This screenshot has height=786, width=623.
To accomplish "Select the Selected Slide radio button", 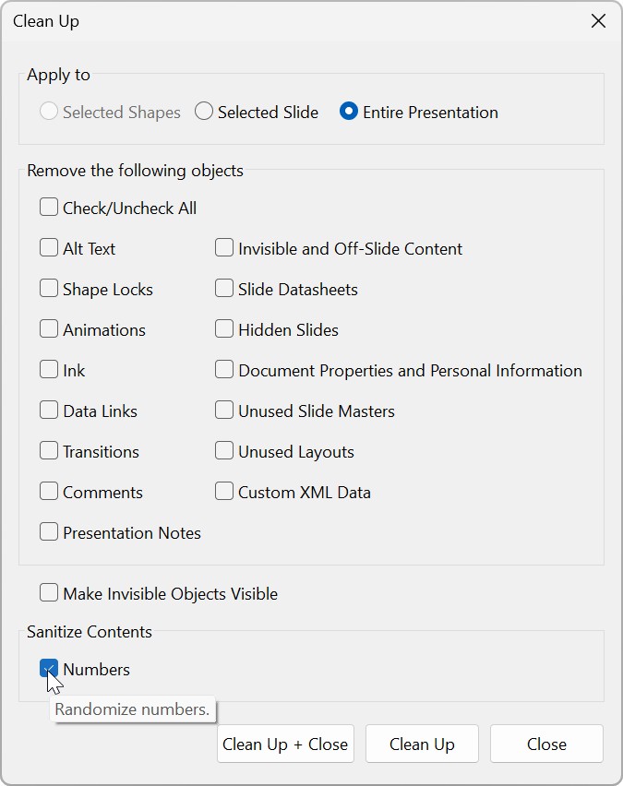I will click(205, 112).
